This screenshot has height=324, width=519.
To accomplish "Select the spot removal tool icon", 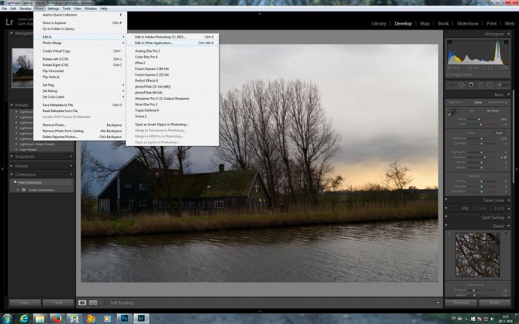I will point(461,85).
